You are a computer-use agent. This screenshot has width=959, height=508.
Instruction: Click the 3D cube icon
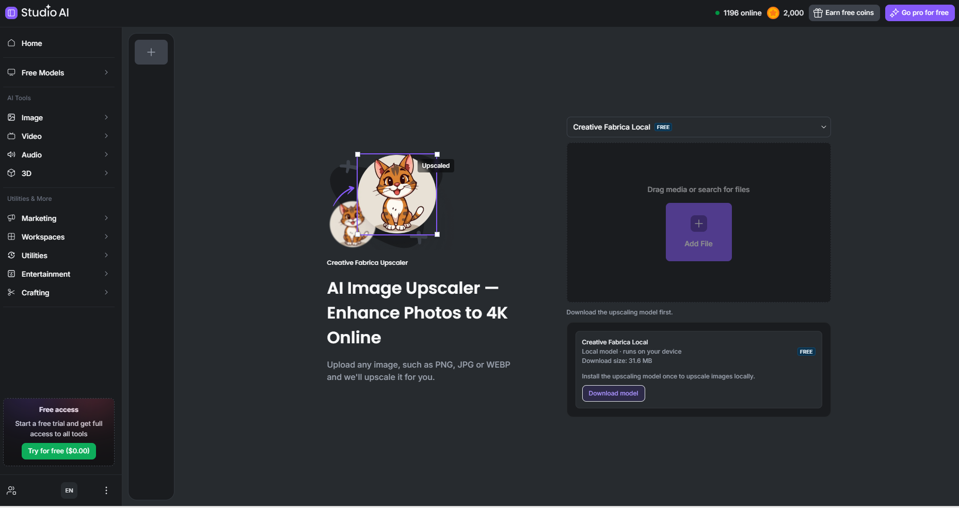(11, 173)
